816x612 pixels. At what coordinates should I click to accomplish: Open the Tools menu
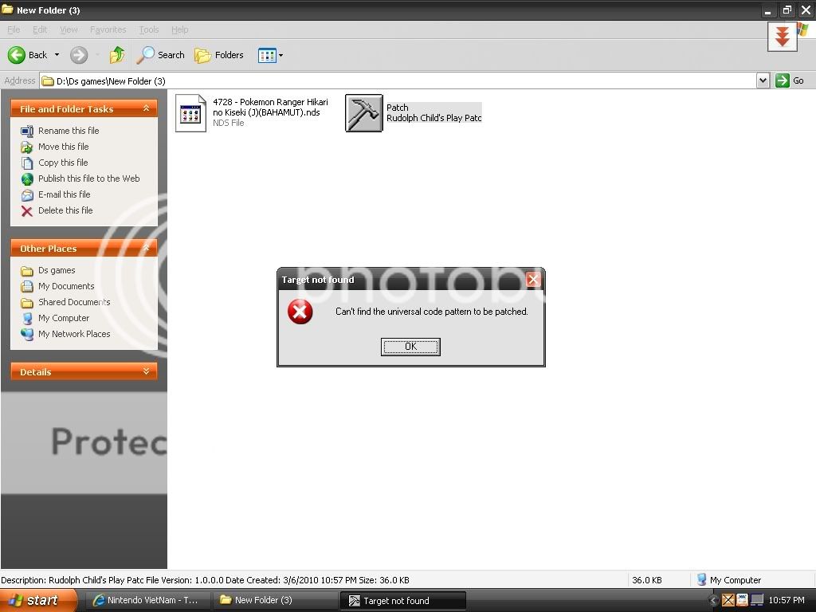(149, 29)
